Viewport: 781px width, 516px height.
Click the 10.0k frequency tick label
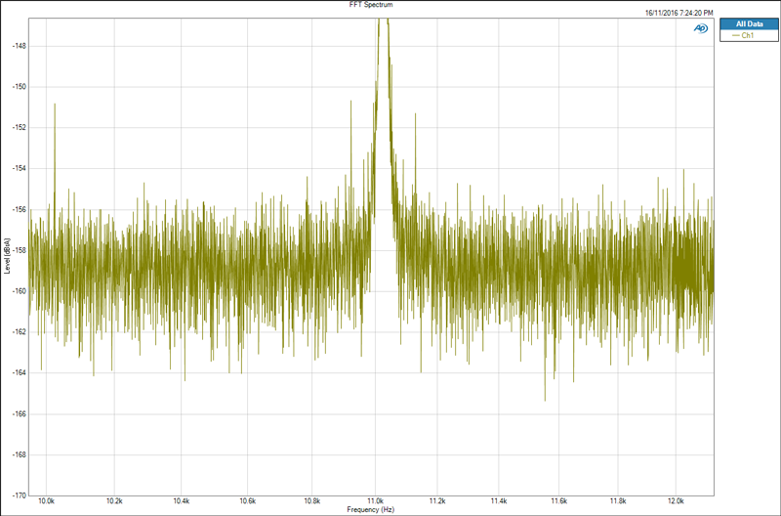(46, 501)
